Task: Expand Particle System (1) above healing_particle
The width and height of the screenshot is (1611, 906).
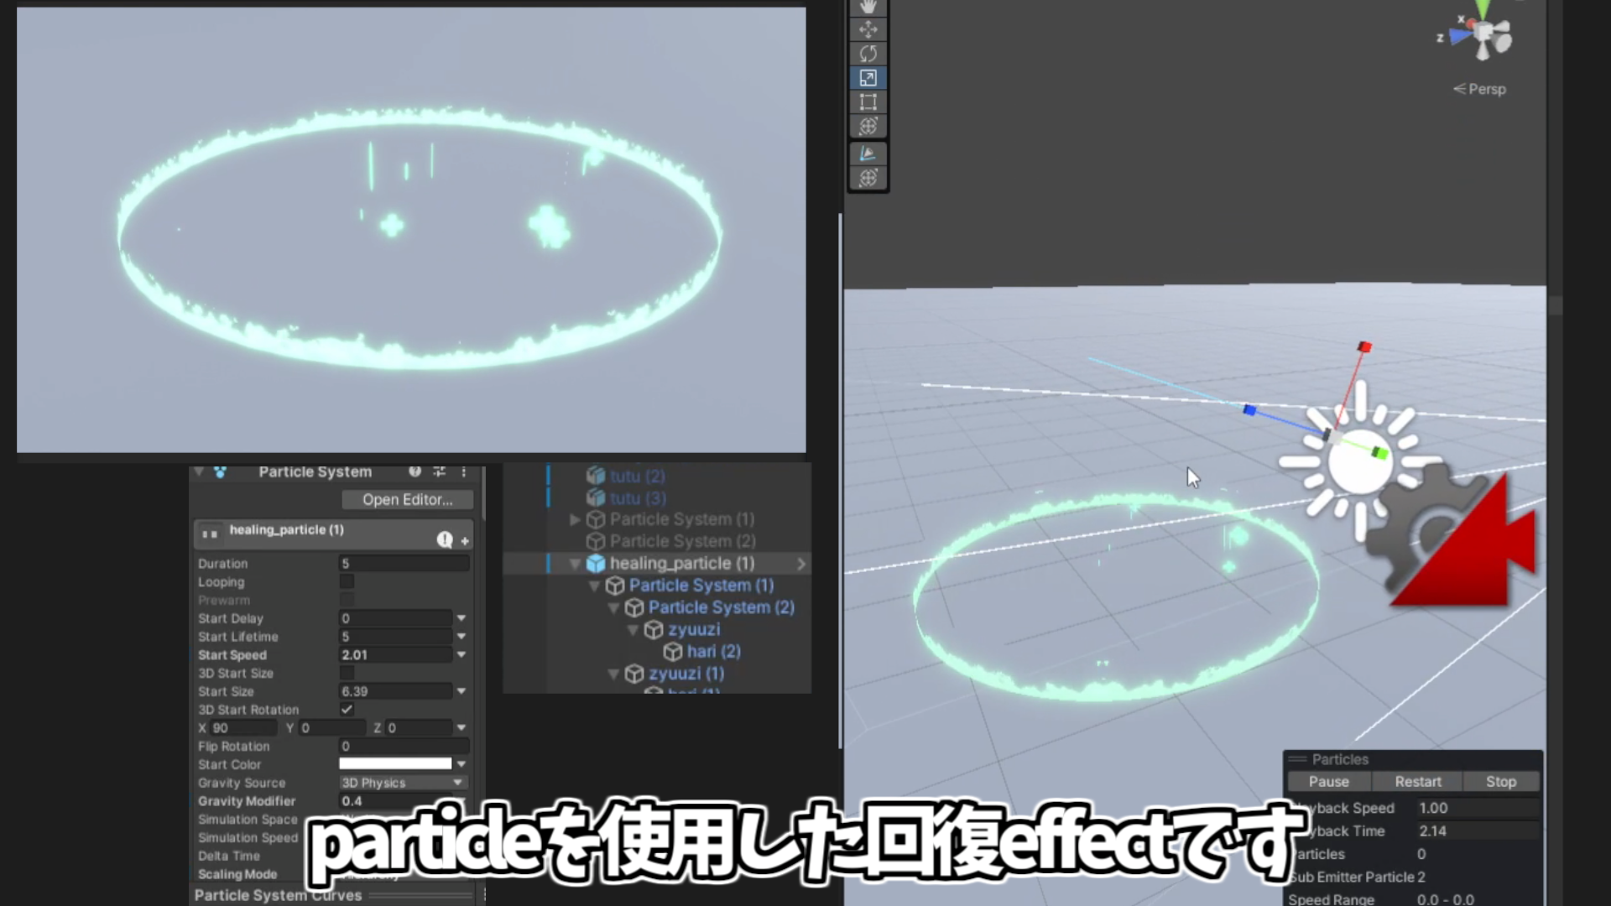Action: tap(575, 519)
